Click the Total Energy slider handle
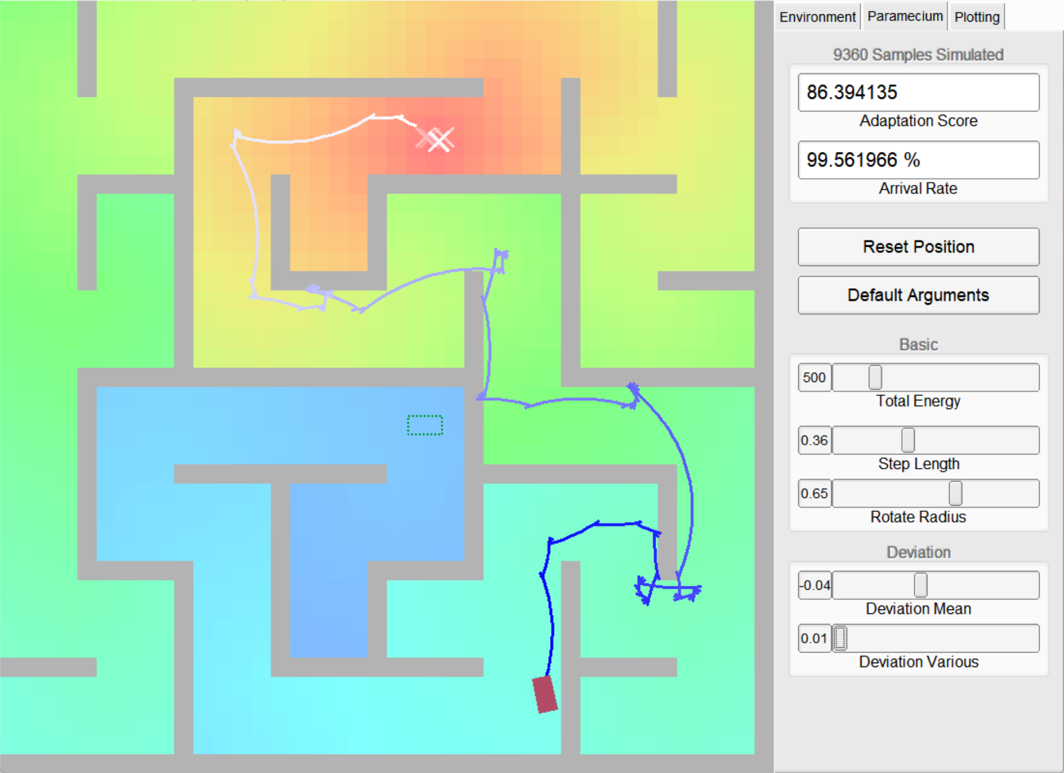Viewport: 1064px width, 773px height. (874, 378)
